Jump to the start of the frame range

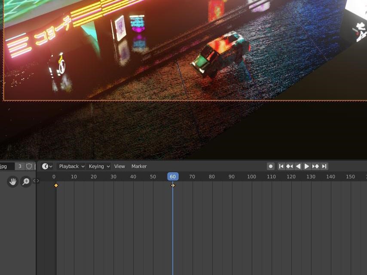coord(281,166)
